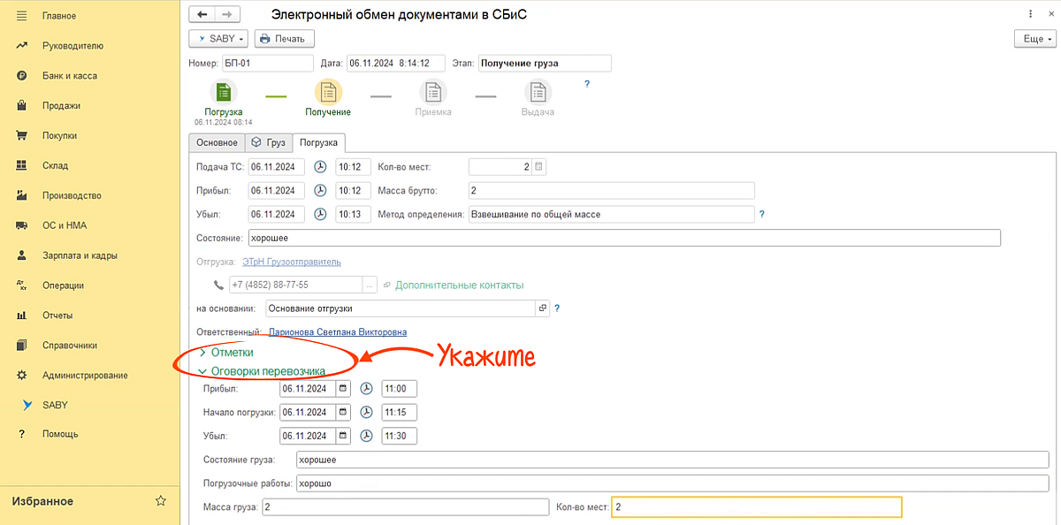Collapse the Оговорки перевозчика section

pos(261,371)
